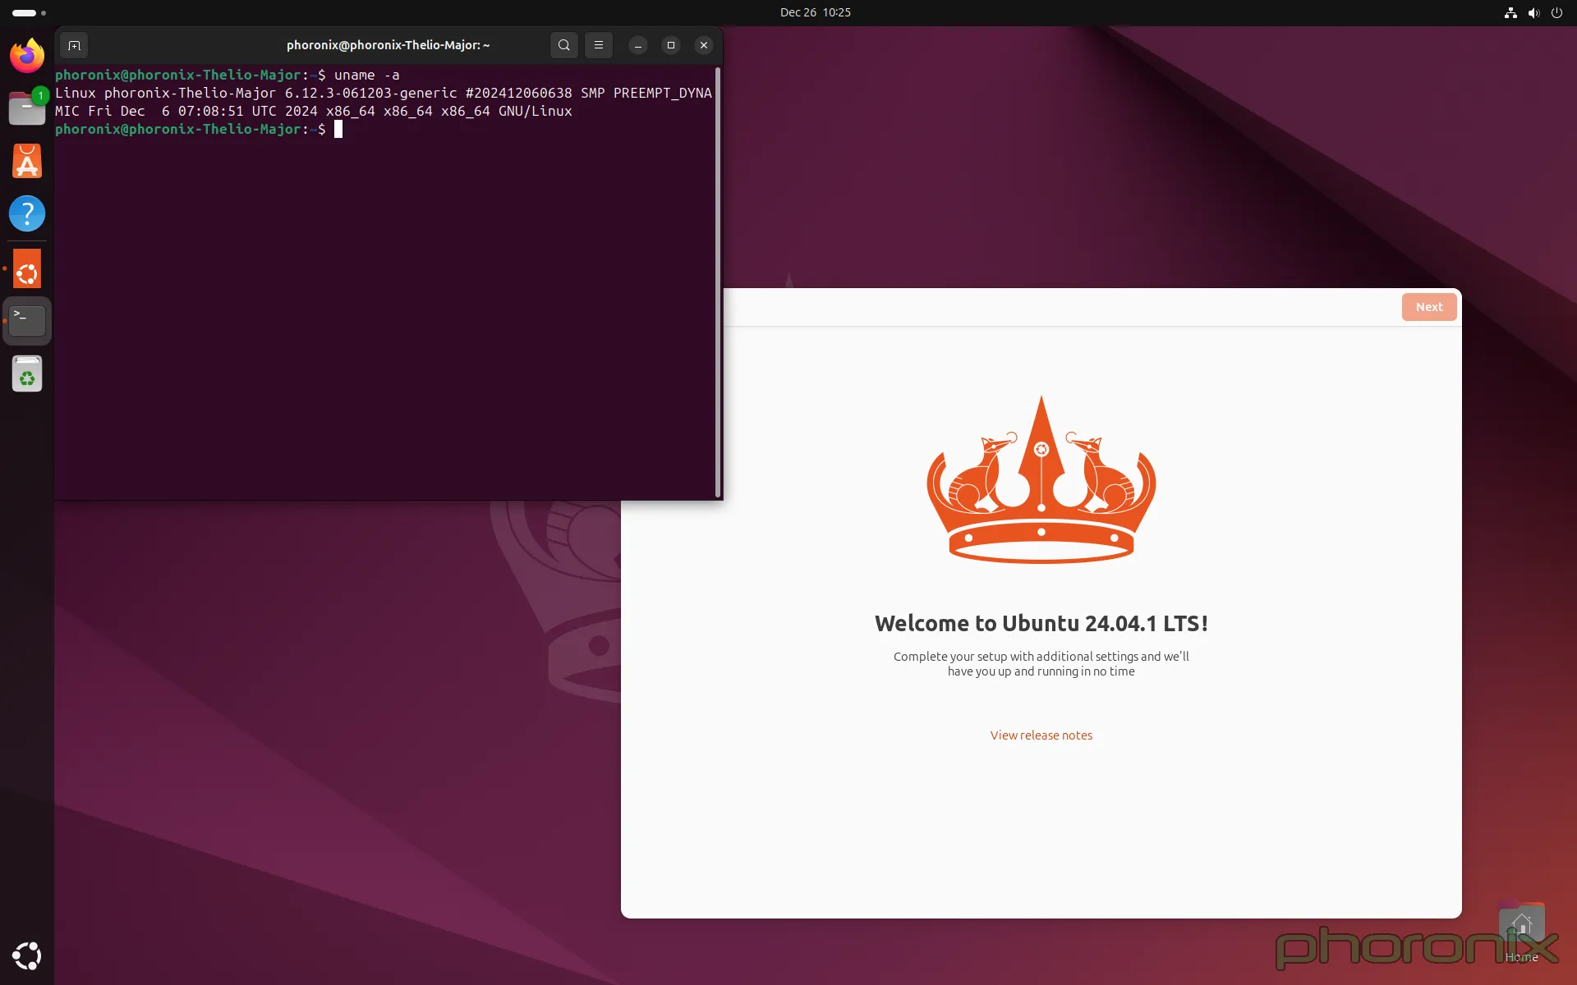Open the Trash from the dock
The width and height of the screenshot is (1577, 985).
27,374
